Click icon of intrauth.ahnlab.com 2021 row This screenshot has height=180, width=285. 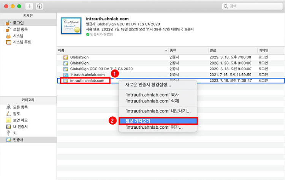coord(66,75)
